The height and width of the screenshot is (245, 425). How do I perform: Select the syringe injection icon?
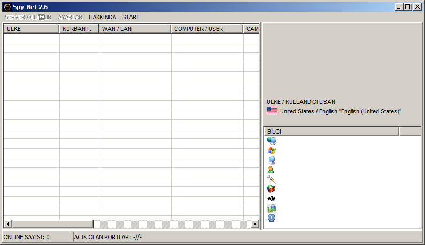272,179
